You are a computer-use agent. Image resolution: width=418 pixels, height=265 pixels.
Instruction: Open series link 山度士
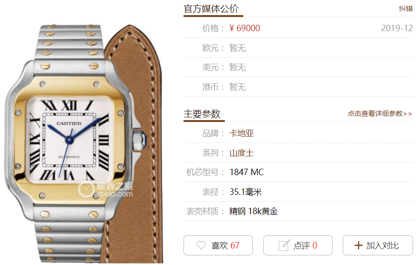[241, 153]
